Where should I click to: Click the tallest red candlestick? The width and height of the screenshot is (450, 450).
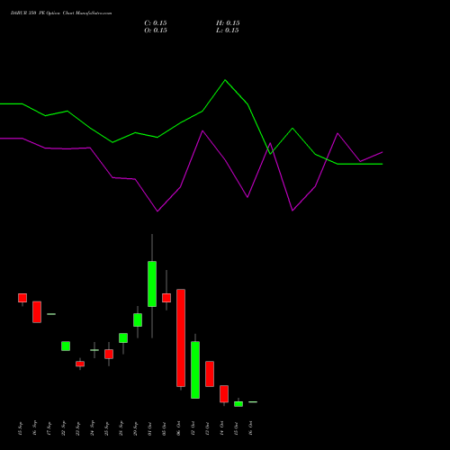click(181, 337)
